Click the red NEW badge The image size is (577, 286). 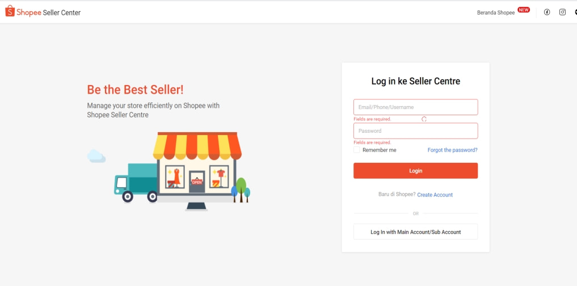point(524,10)
